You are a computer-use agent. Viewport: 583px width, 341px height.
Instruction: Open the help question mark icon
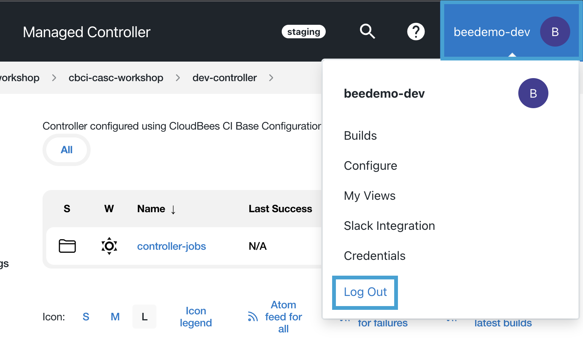pyautogui.click(x=416, y=32)
